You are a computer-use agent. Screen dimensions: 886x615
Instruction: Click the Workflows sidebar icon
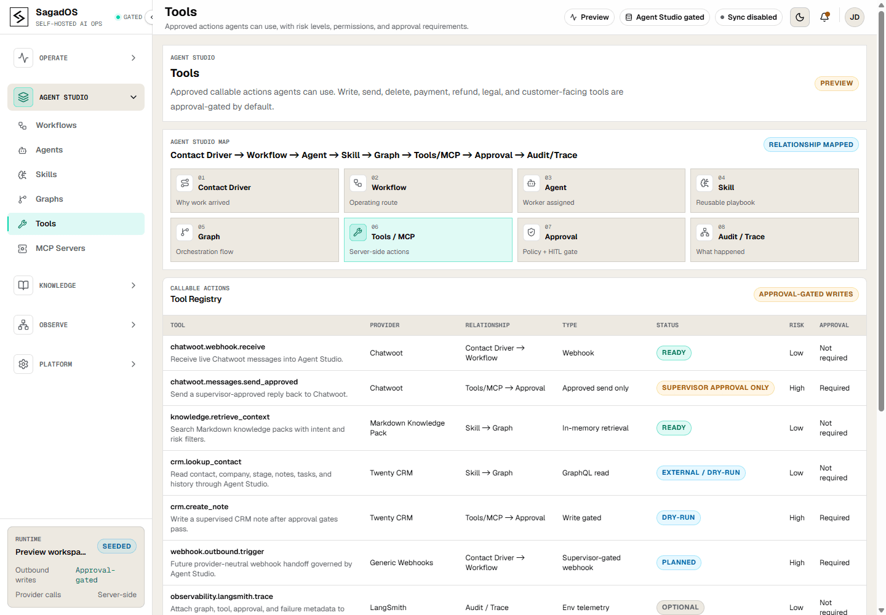click(x=22, y=125)
